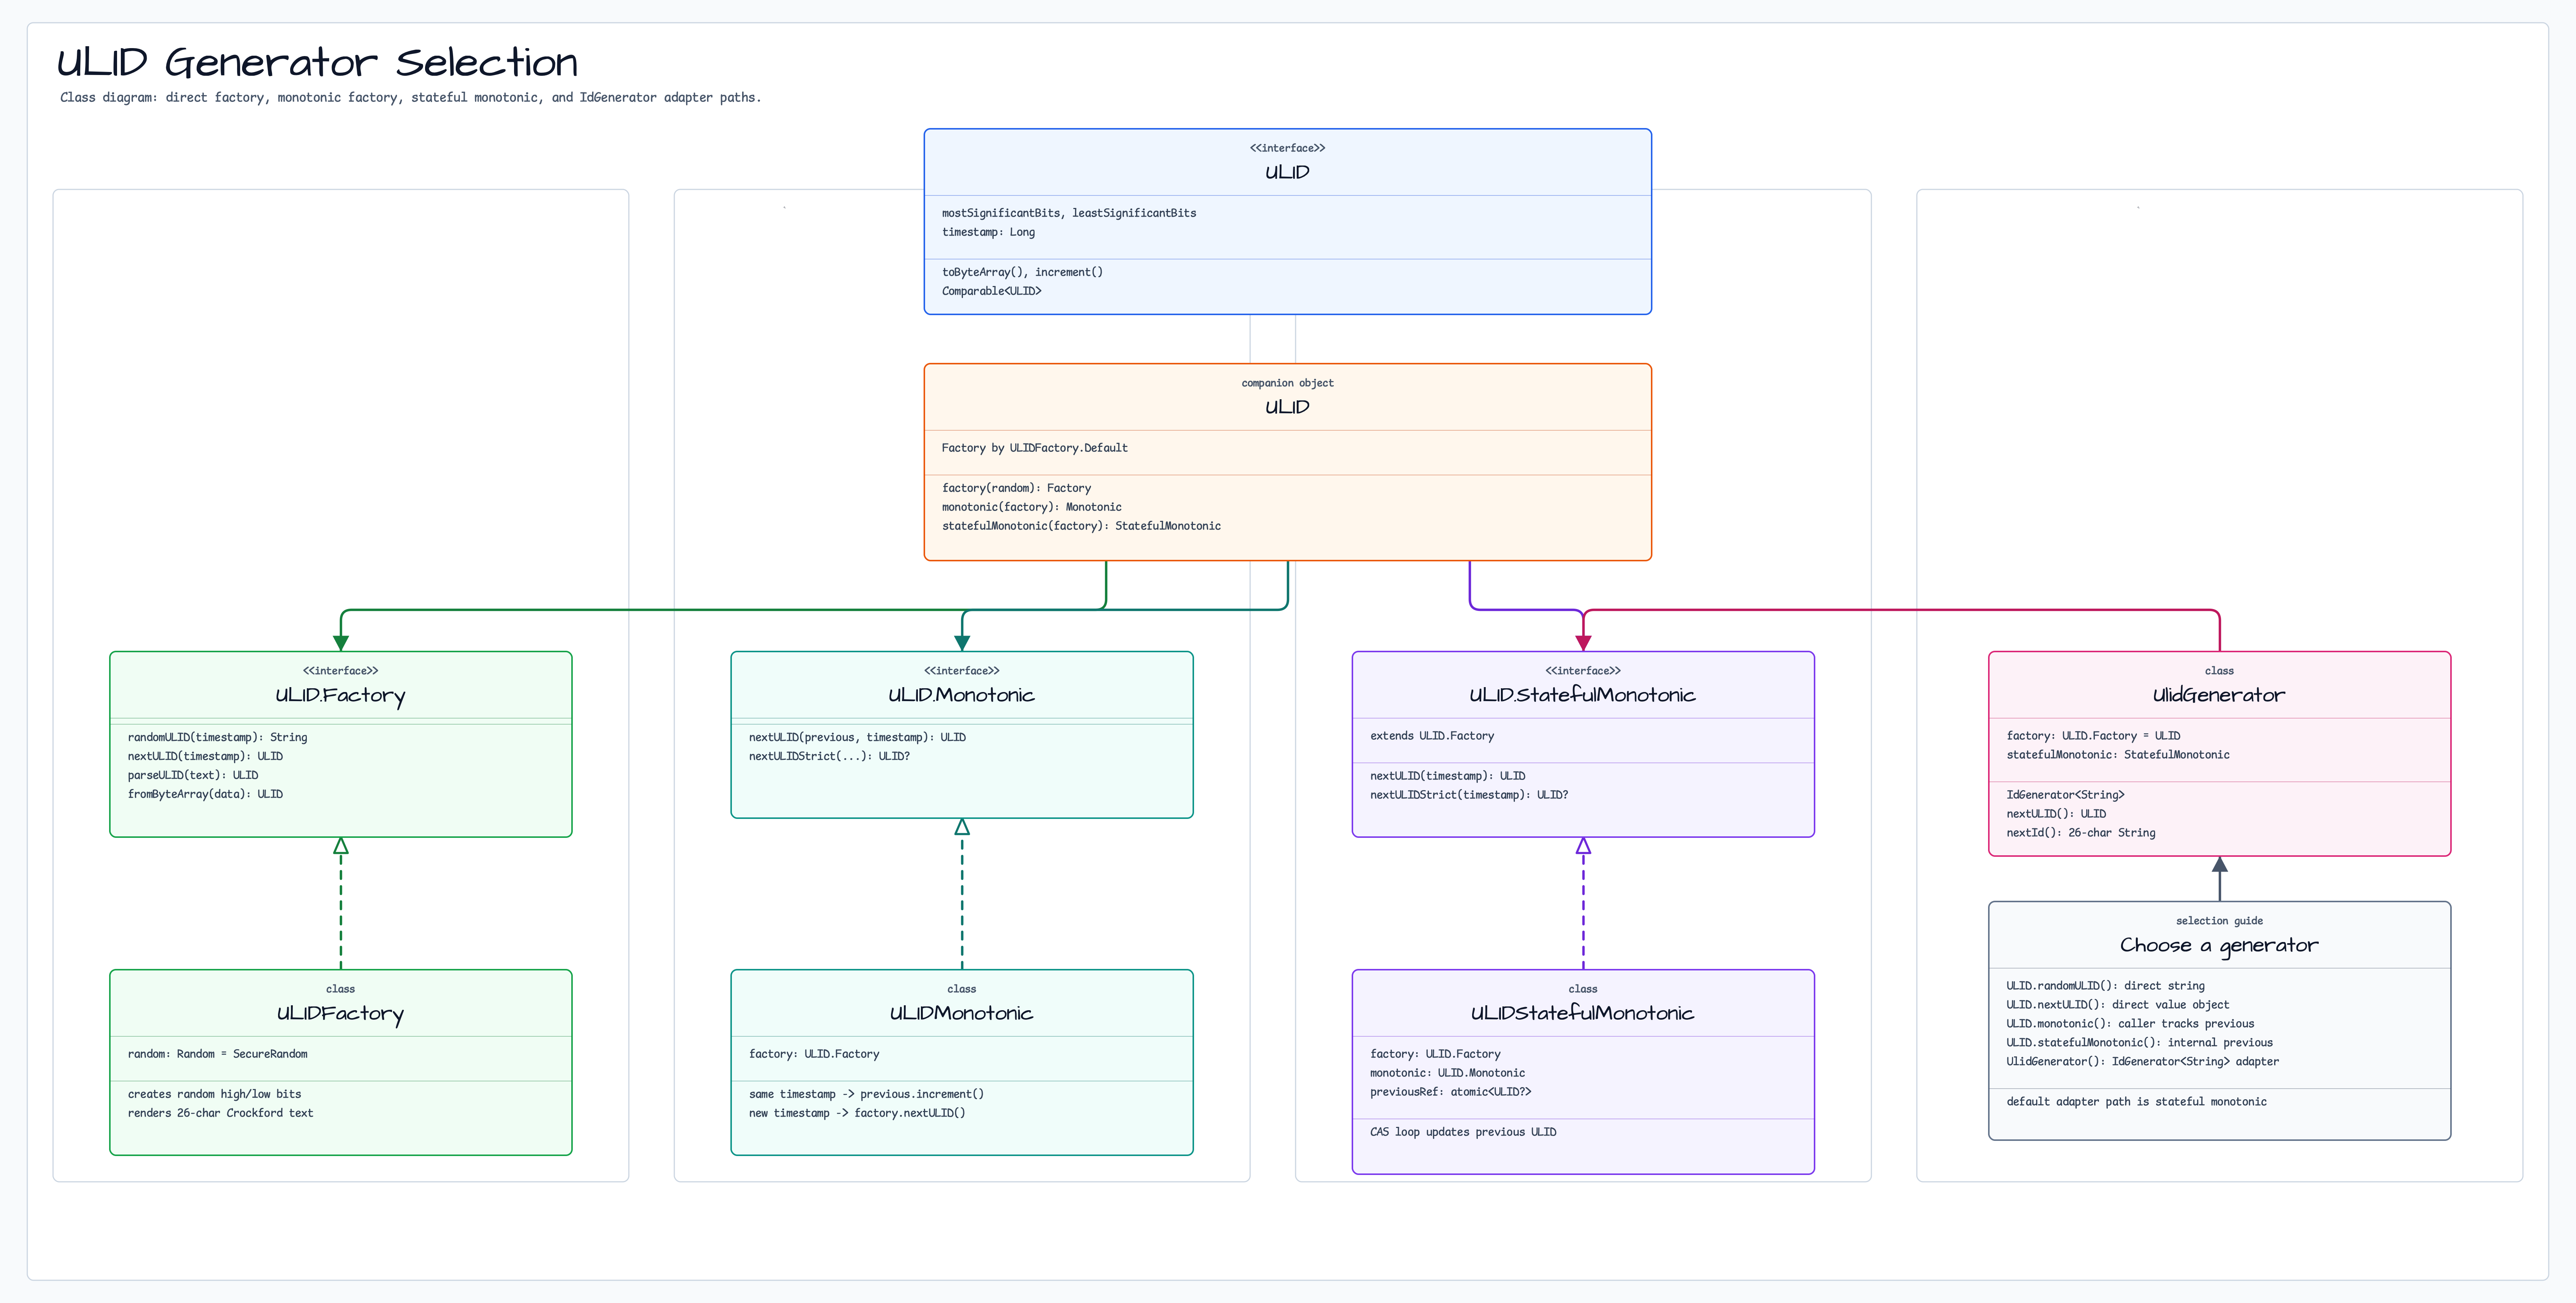Select the 'Choose a generator' heading
Screen dimensions: 2576x1303
(2219, 945)
